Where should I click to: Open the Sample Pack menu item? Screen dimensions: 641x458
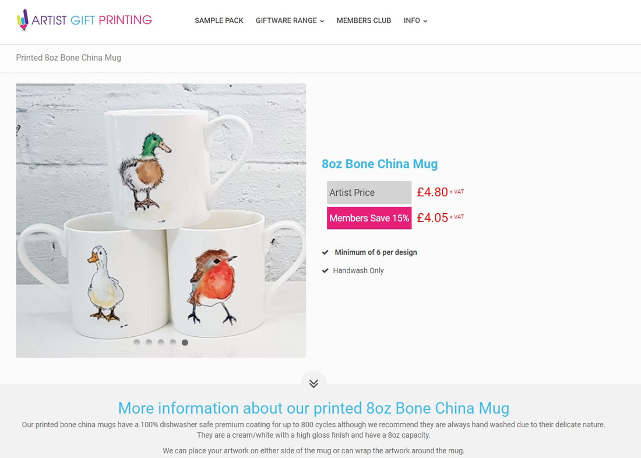point(219,20)
